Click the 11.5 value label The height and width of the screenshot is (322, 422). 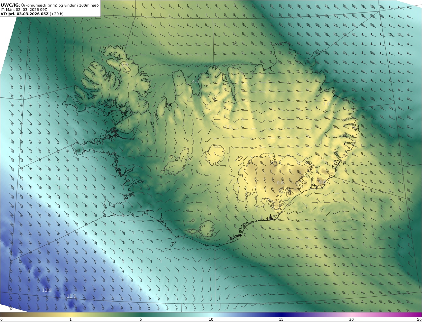(x=71, y=296)
